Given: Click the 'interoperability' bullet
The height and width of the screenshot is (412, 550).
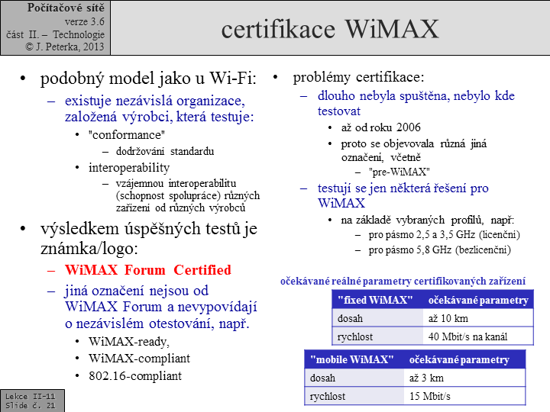Looking at the screenshot, I should click(x=129, y=167).
